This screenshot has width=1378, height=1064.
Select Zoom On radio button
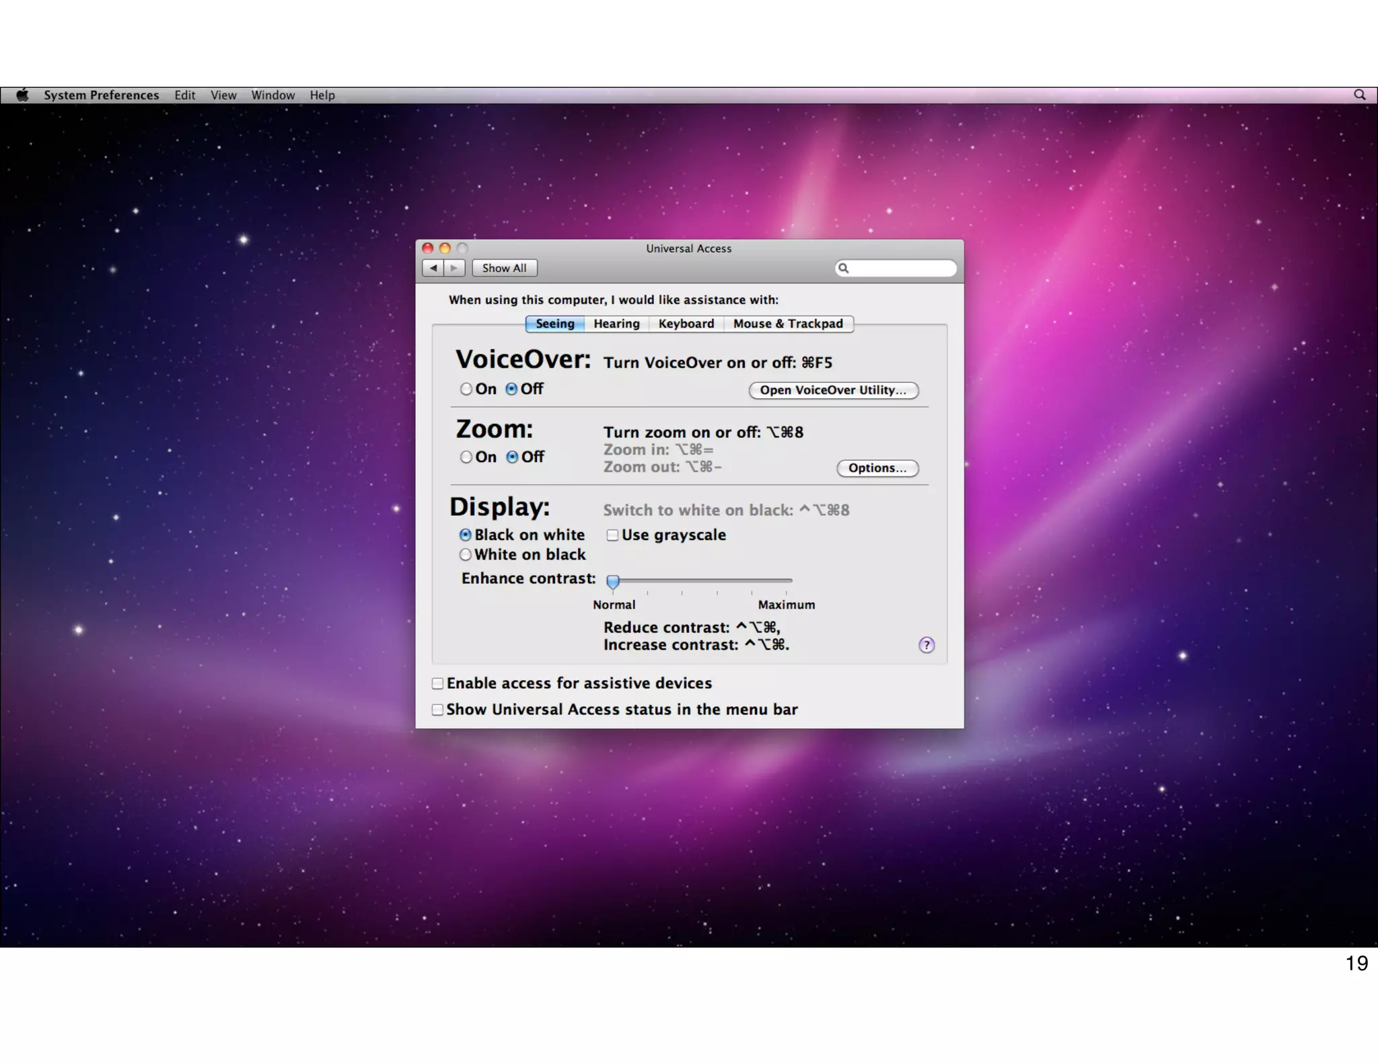pos(466,457)
